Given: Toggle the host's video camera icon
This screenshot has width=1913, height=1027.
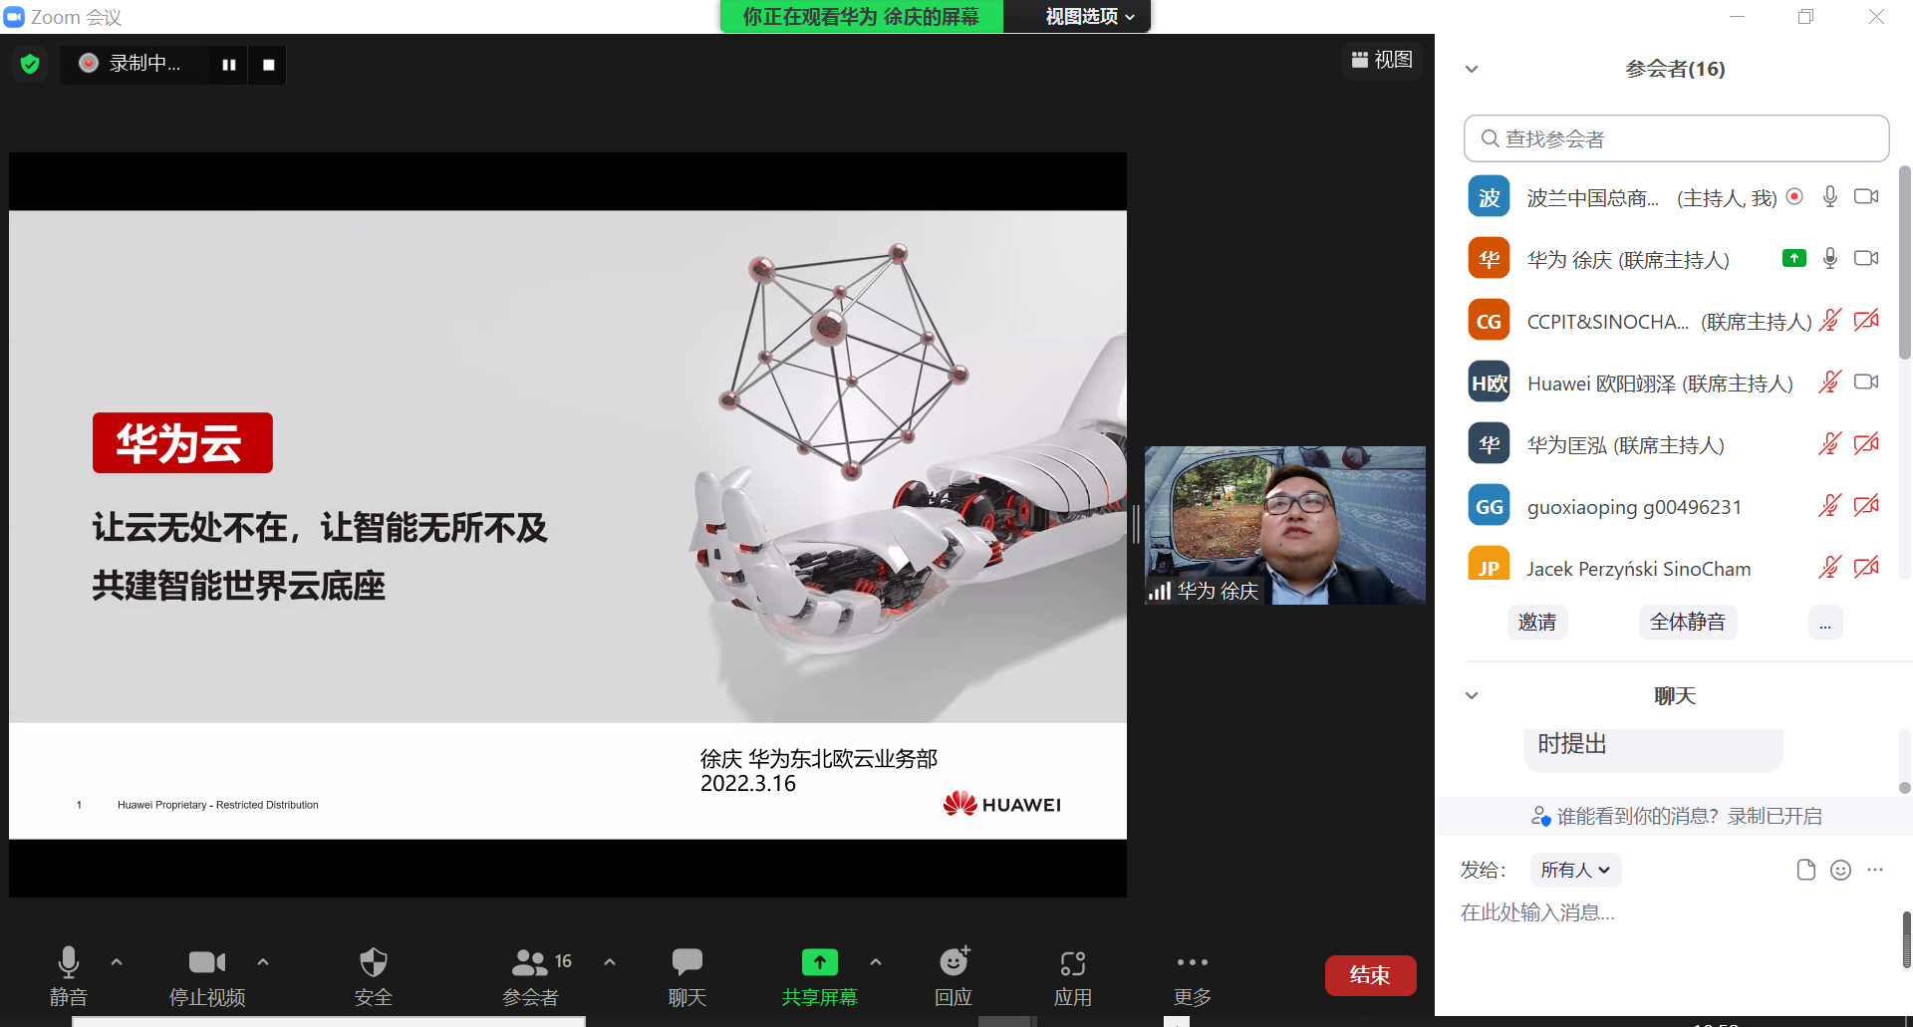Looking at the screenshot, I should pyautogui.click(x=1865, y=196).
